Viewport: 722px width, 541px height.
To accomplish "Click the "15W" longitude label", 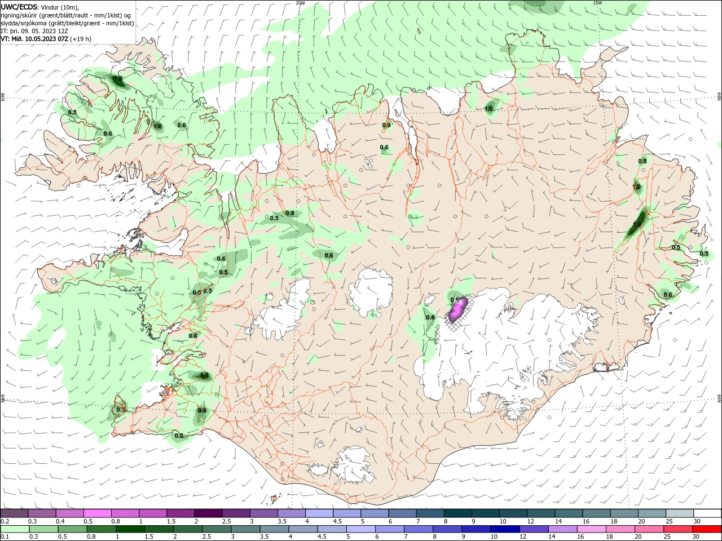I will coord(597,3).
